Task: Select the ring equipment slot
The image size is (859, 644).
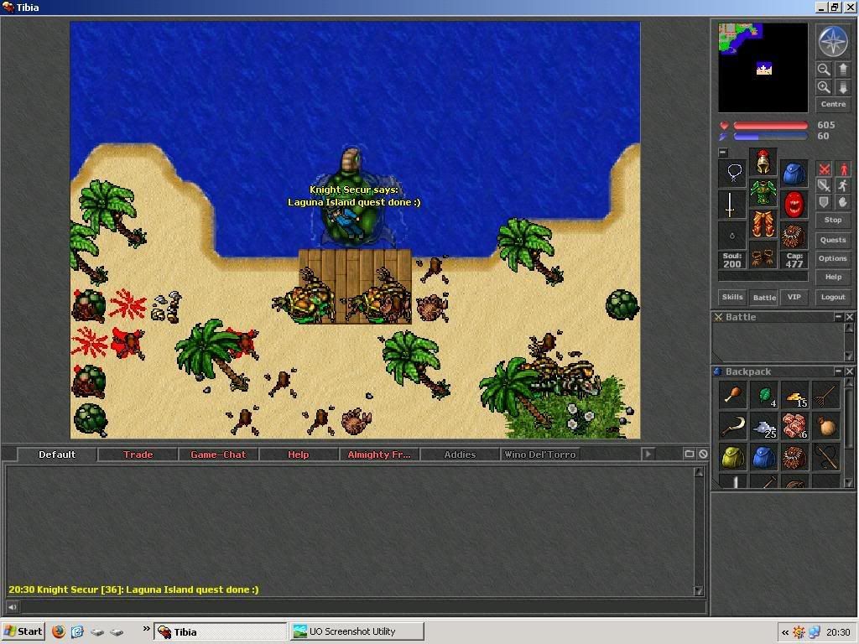Action: pyautogui.click(x=732, y=236)
